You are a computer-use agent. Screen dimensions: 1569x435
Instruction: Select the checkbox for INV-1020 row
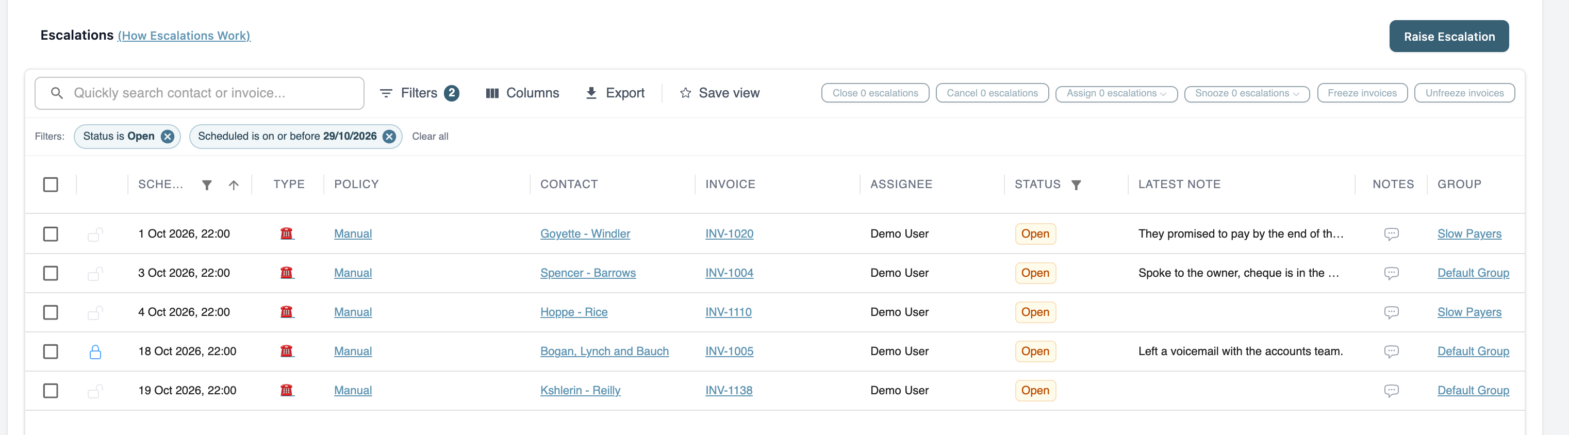point(51,234)
